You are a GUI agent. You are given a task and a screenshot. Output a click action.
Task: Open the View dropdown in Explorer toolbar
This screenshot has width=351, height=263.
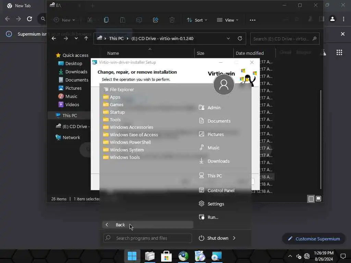pyautogui.click(x=228, y=20)
